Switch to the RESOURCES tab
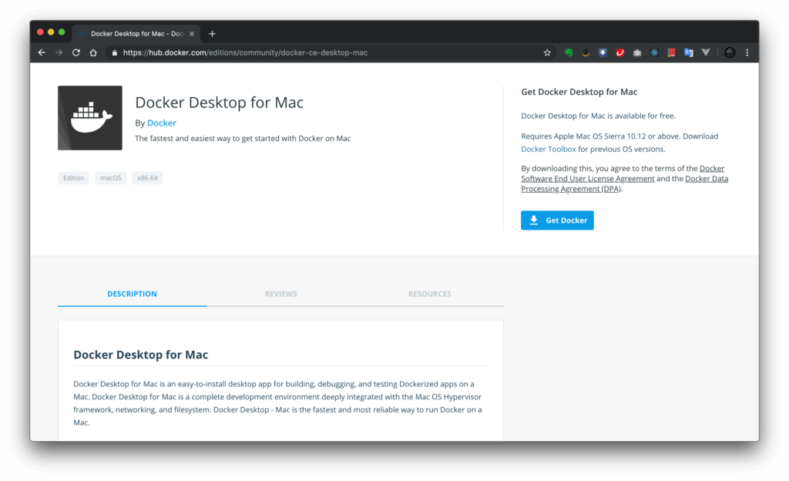The height and width of the screenshot is (481, 789). [x=429, y=294]
